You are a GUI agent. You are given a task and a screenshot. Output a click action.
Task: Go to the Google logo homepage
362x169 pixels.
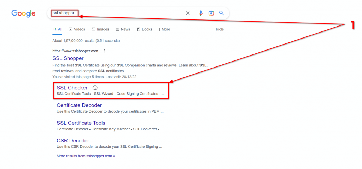click(x=23, y=13)
